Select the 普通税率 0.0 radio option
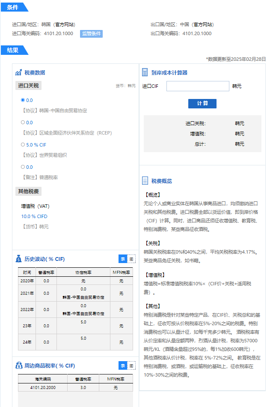The width and height of the screenshot is (276, 407). [x=23, y=167]
